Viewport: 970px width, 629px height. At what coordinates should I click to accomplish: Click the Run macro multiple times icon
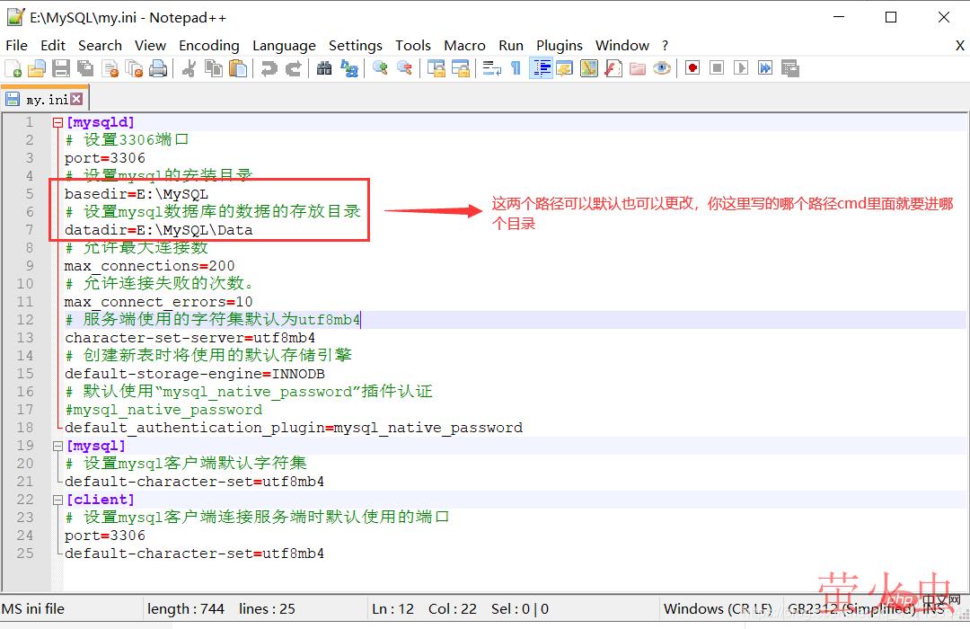765,68
